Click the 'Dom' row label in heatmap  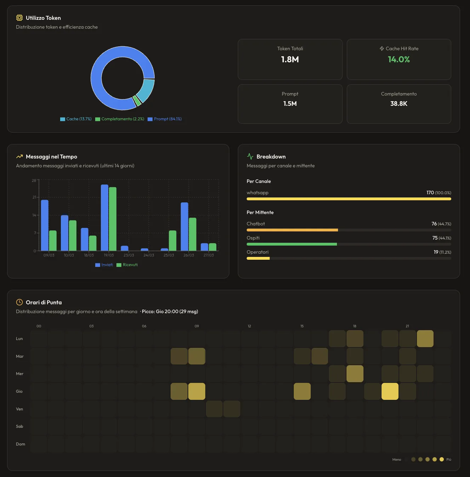pos(21,444)
